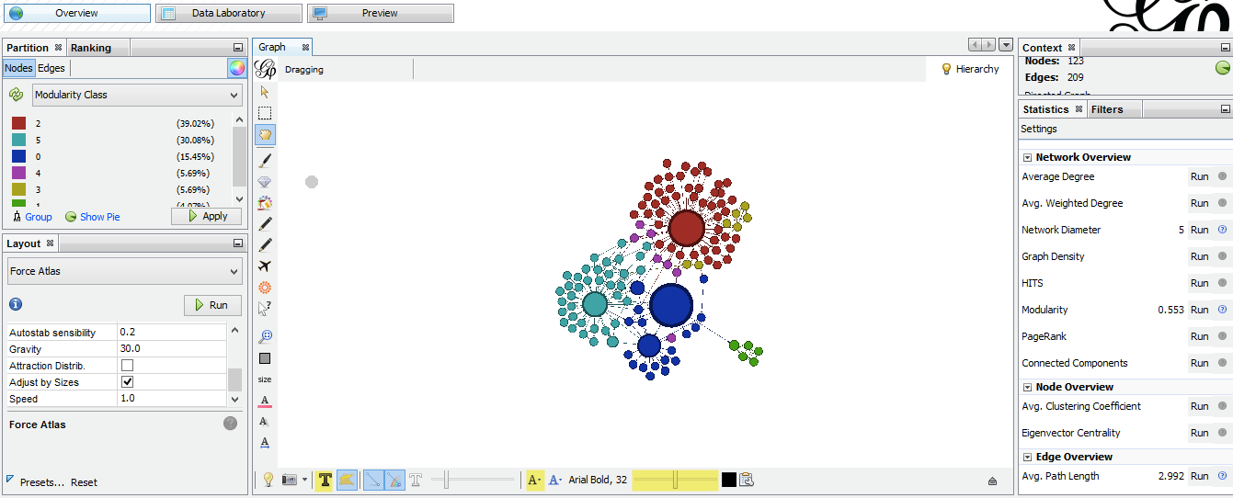1233x498 pixels.
Task: Select the edit node question-arrow tool
Action: pos(265,309)
